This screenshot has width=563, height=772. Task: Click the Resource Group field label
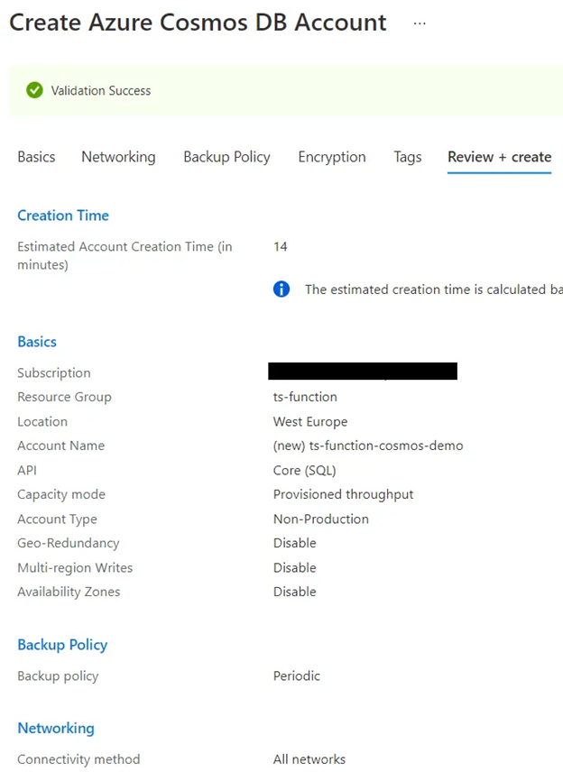pyautogui.click(x=65, y=397)
